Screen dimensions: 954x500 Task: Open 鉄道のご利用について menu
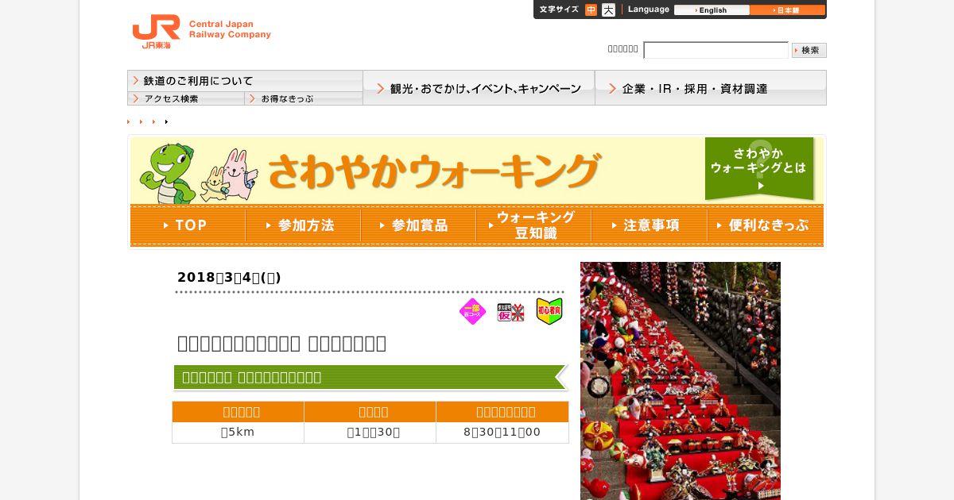pos(245,81)
